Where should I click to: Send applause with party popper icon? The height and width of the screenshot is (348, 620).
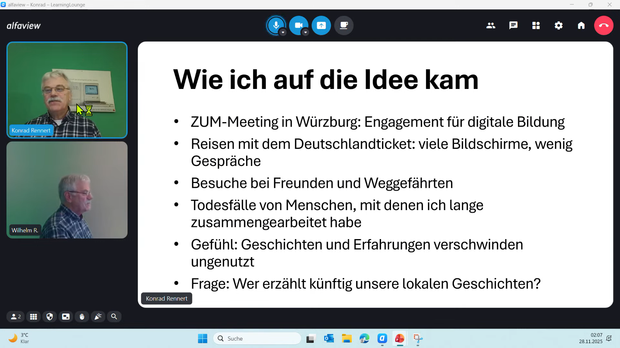(98, 317)
